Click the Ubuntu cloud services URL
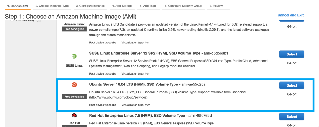Viewport: 319px width, 127px height. pos(119,97)
